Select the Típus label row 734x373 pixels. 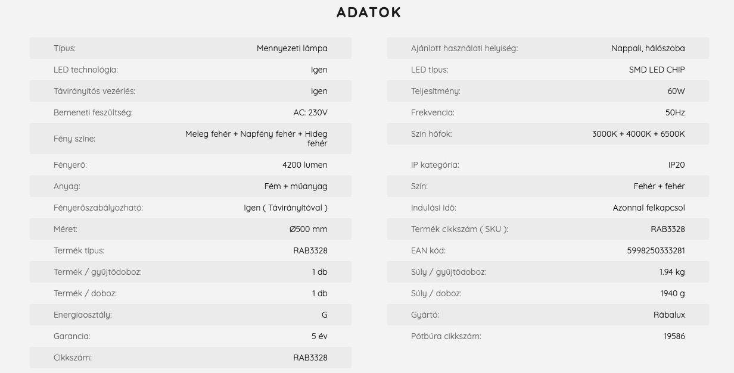(x=191, y=48)
